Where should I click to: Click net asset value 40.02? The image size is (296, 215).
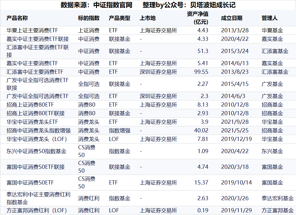(201, 130)
